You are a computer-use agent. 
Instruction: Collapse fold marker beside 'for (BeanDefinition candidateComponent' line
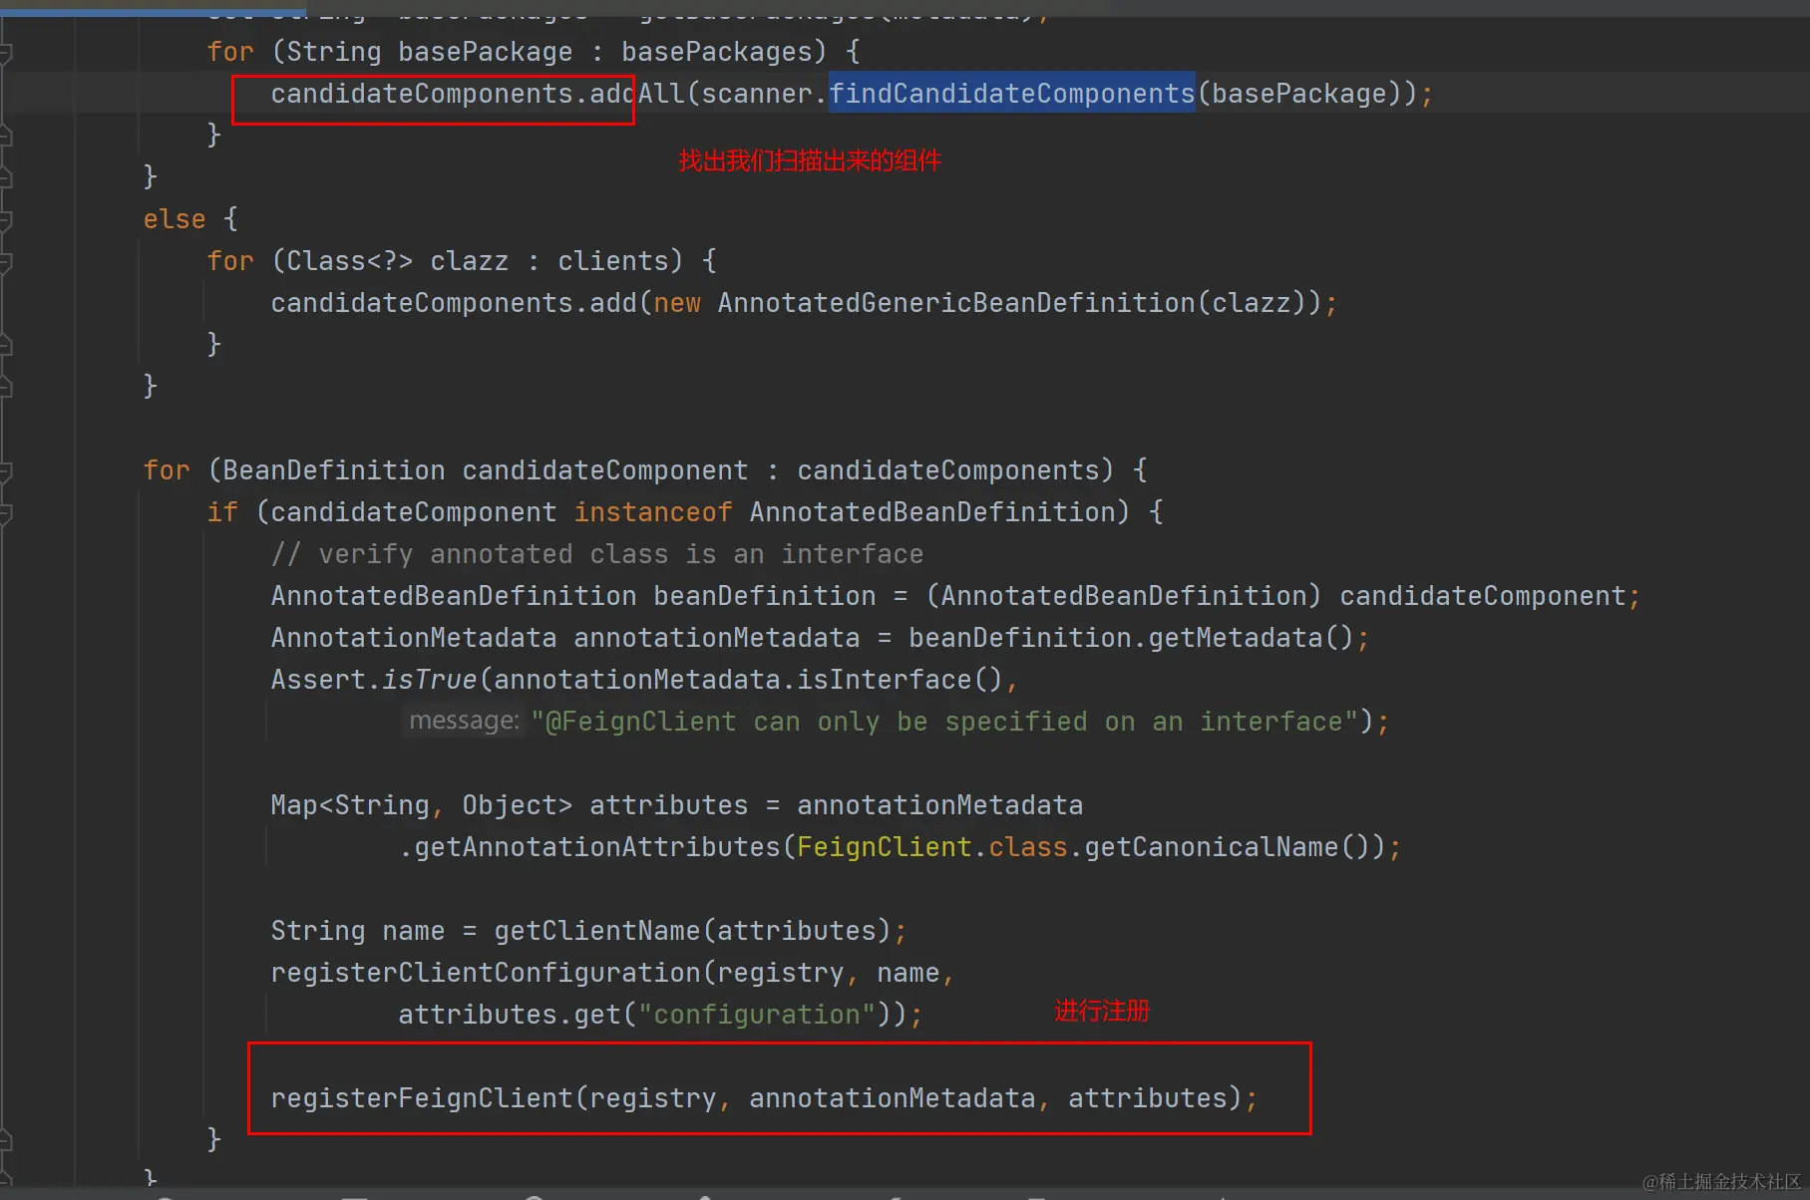[5, 470]
